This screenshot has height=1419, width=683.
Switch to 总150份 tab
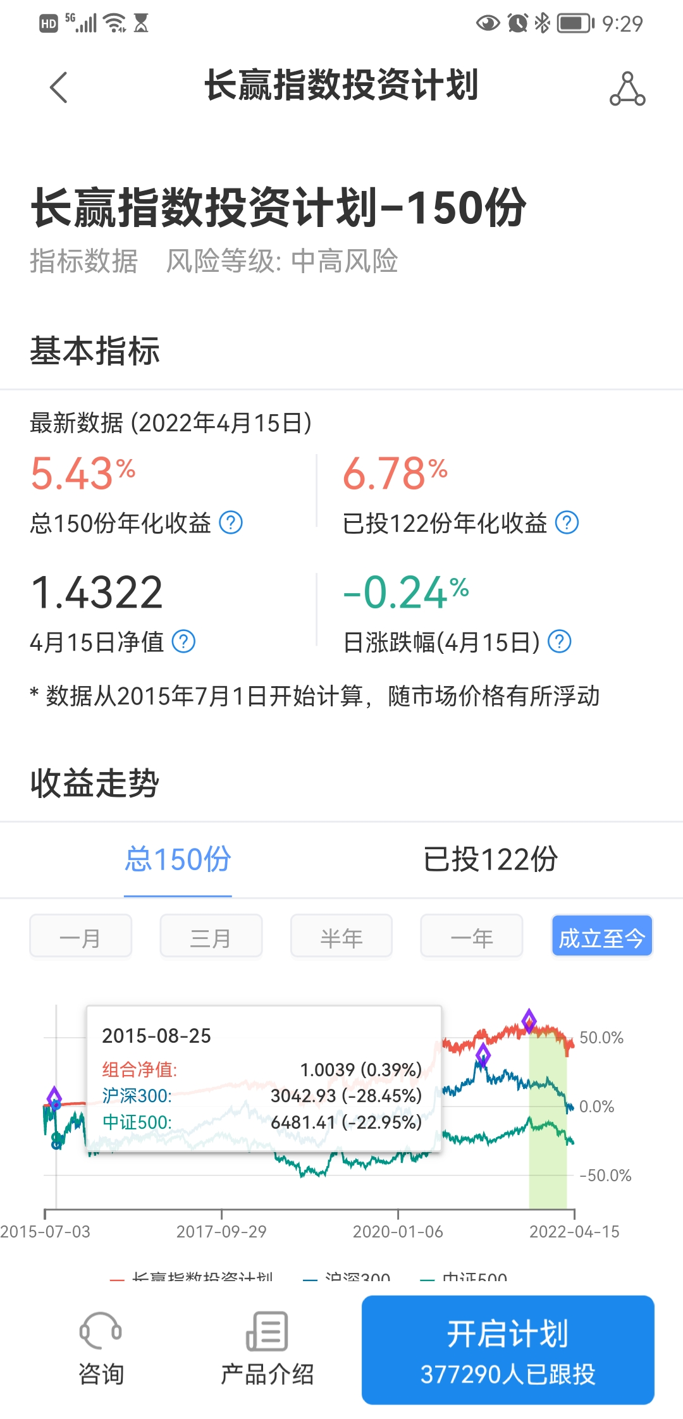click(178, 859)
